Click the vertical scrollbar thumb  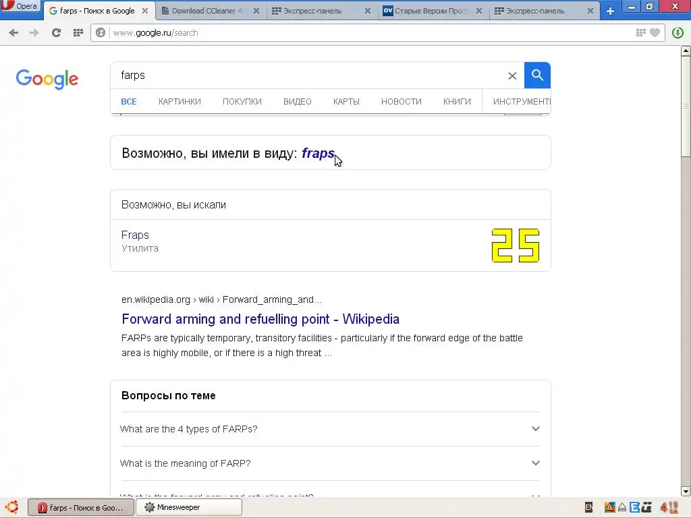[x=686, y=106]
